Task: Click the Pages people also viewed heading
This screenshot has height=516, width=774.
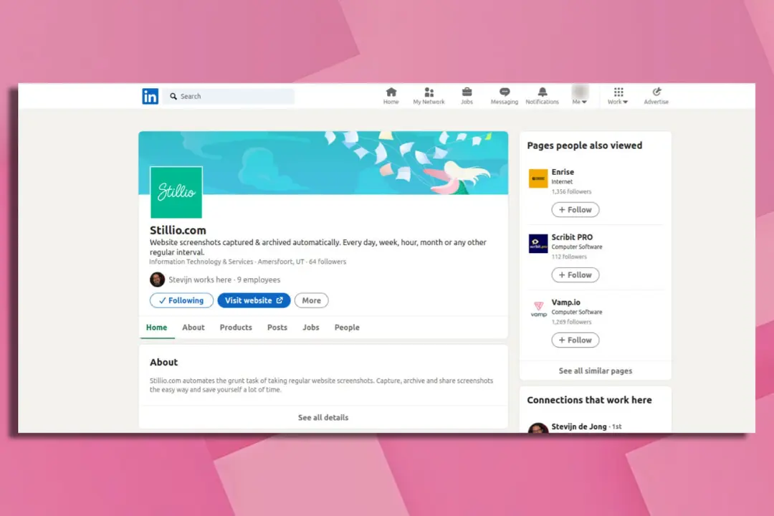Action: click(x=585, y=145)
